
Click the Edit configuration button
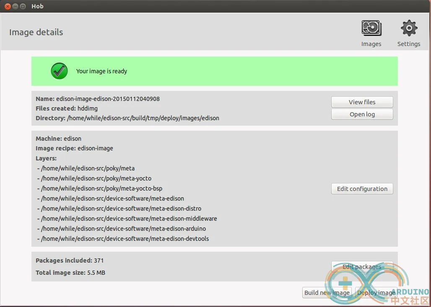tap(362, 189)
